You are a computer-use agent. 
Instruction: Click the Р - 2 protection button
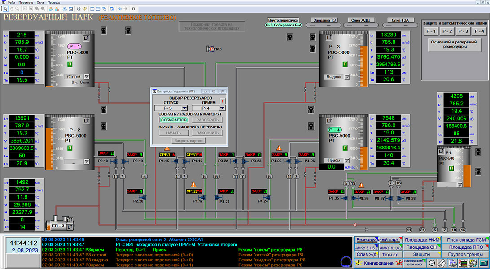[x=447, y=31]
